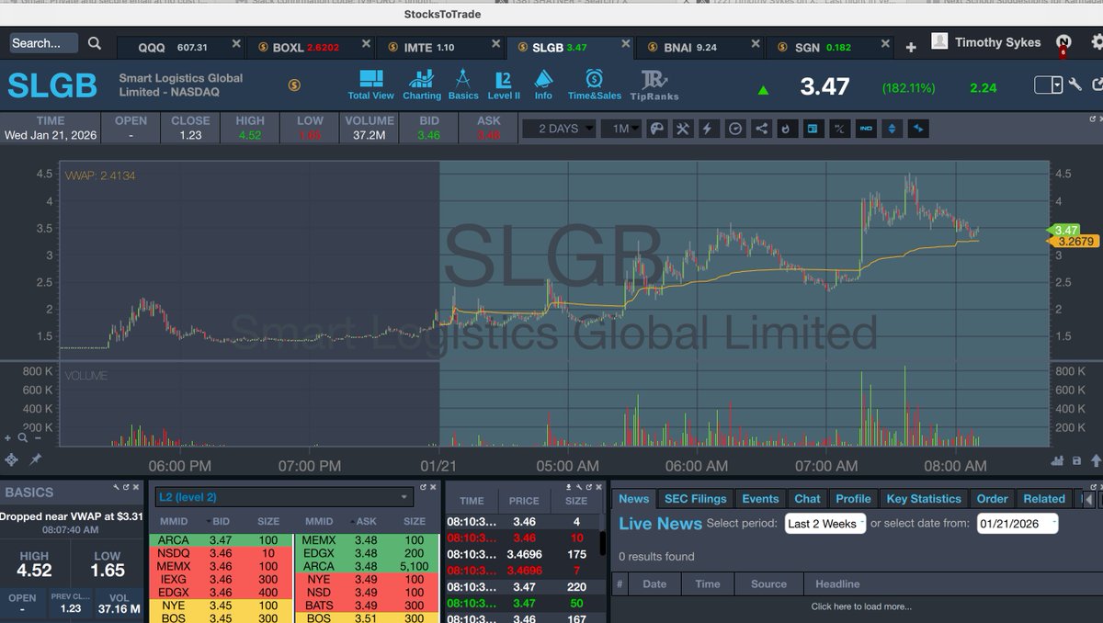Open the Chat tab

pyautogui.click(x=807, y=498)
